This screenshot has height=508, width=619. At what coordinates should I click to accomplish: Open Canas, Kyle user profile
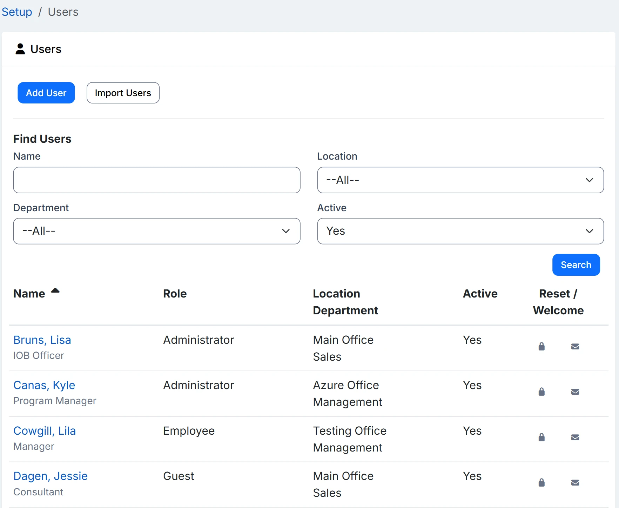[x=44, y=385]
